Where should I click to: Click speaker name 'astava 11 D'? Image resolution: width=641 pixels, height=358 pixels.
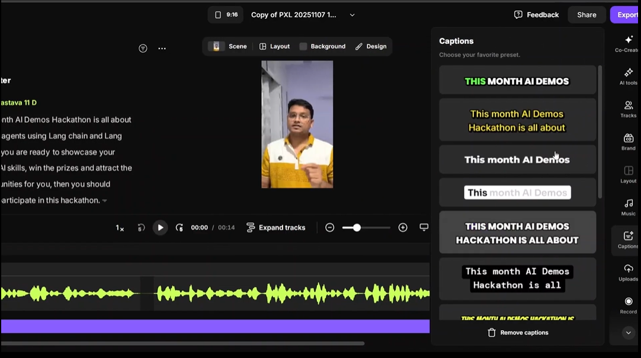click(18, 103)
